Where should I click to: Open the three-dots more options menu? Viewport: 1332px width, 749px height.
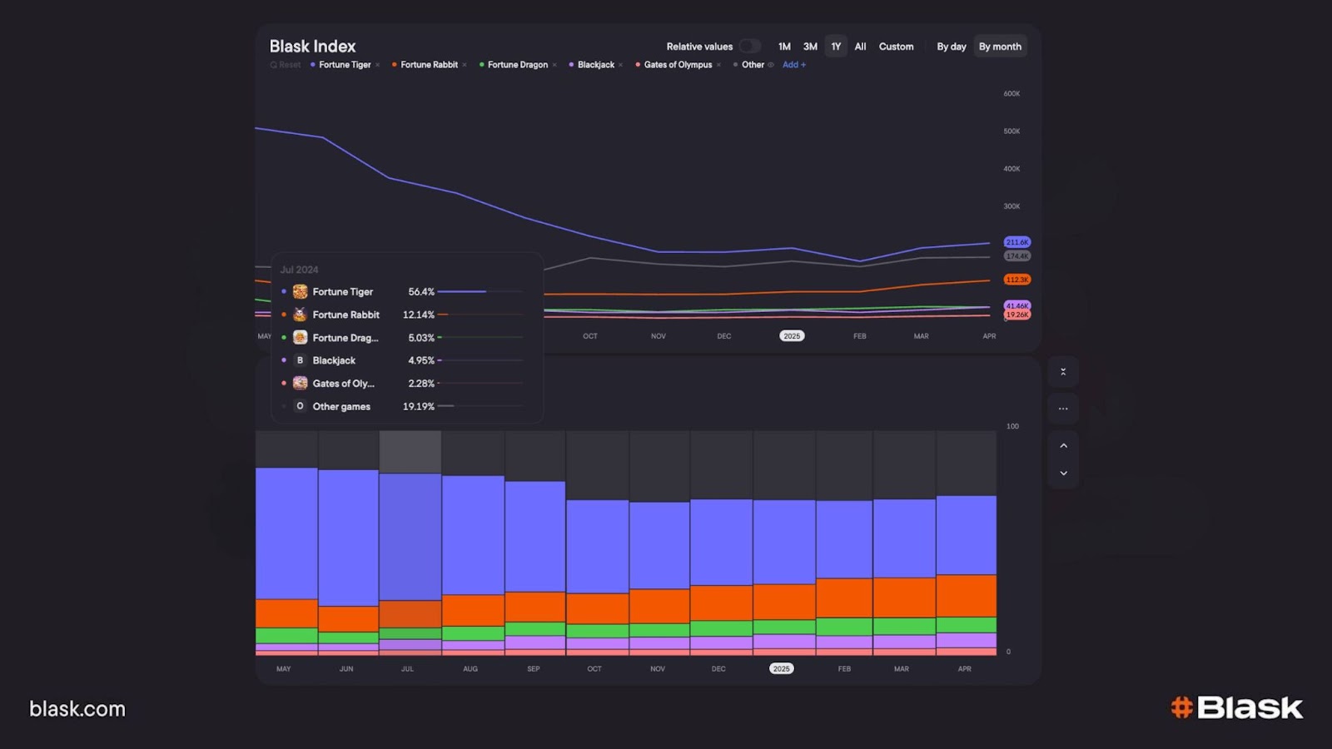1063,409
